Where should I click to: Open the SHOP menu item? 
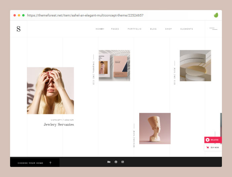click(168, 29)
